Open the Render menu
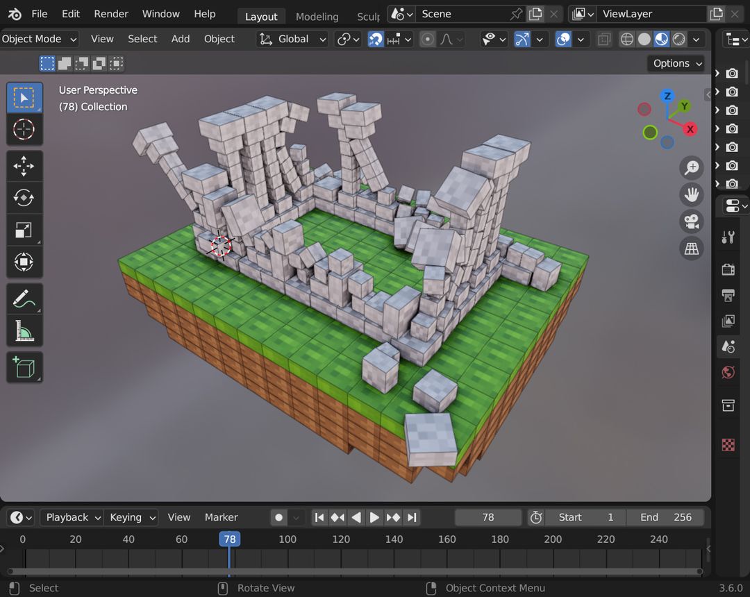 click(111, 14)
